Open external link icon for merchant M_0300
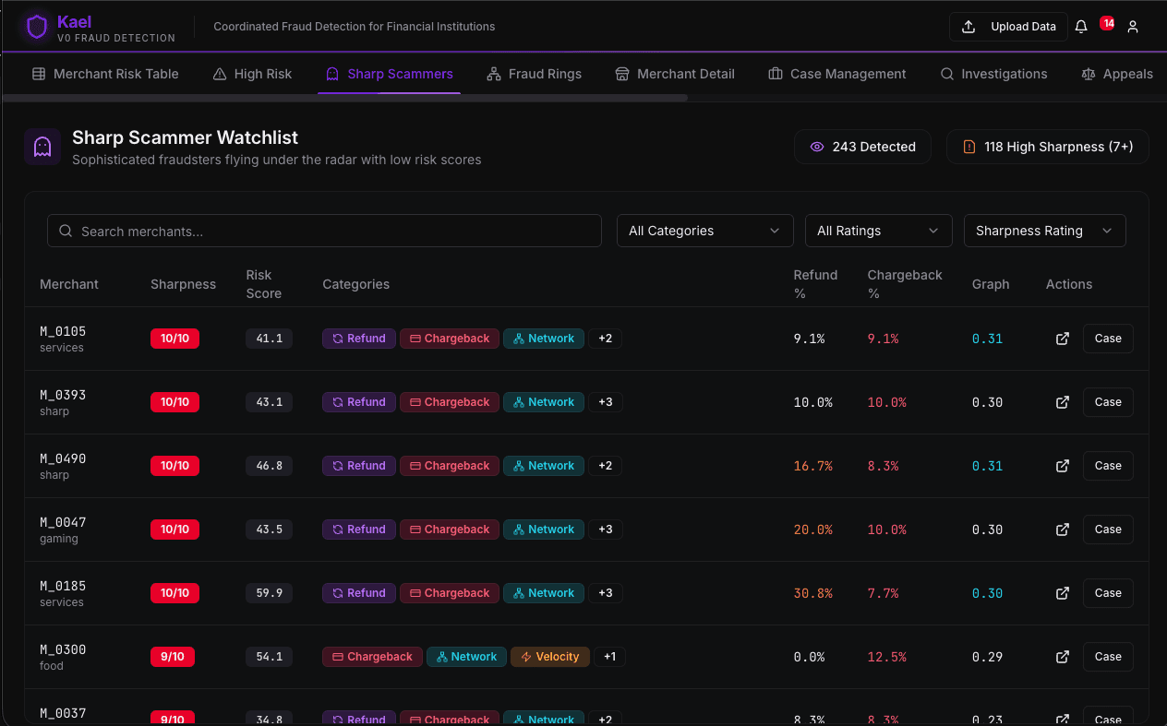The height and width of the screenshot is (726, 1167). (1063, 657)
